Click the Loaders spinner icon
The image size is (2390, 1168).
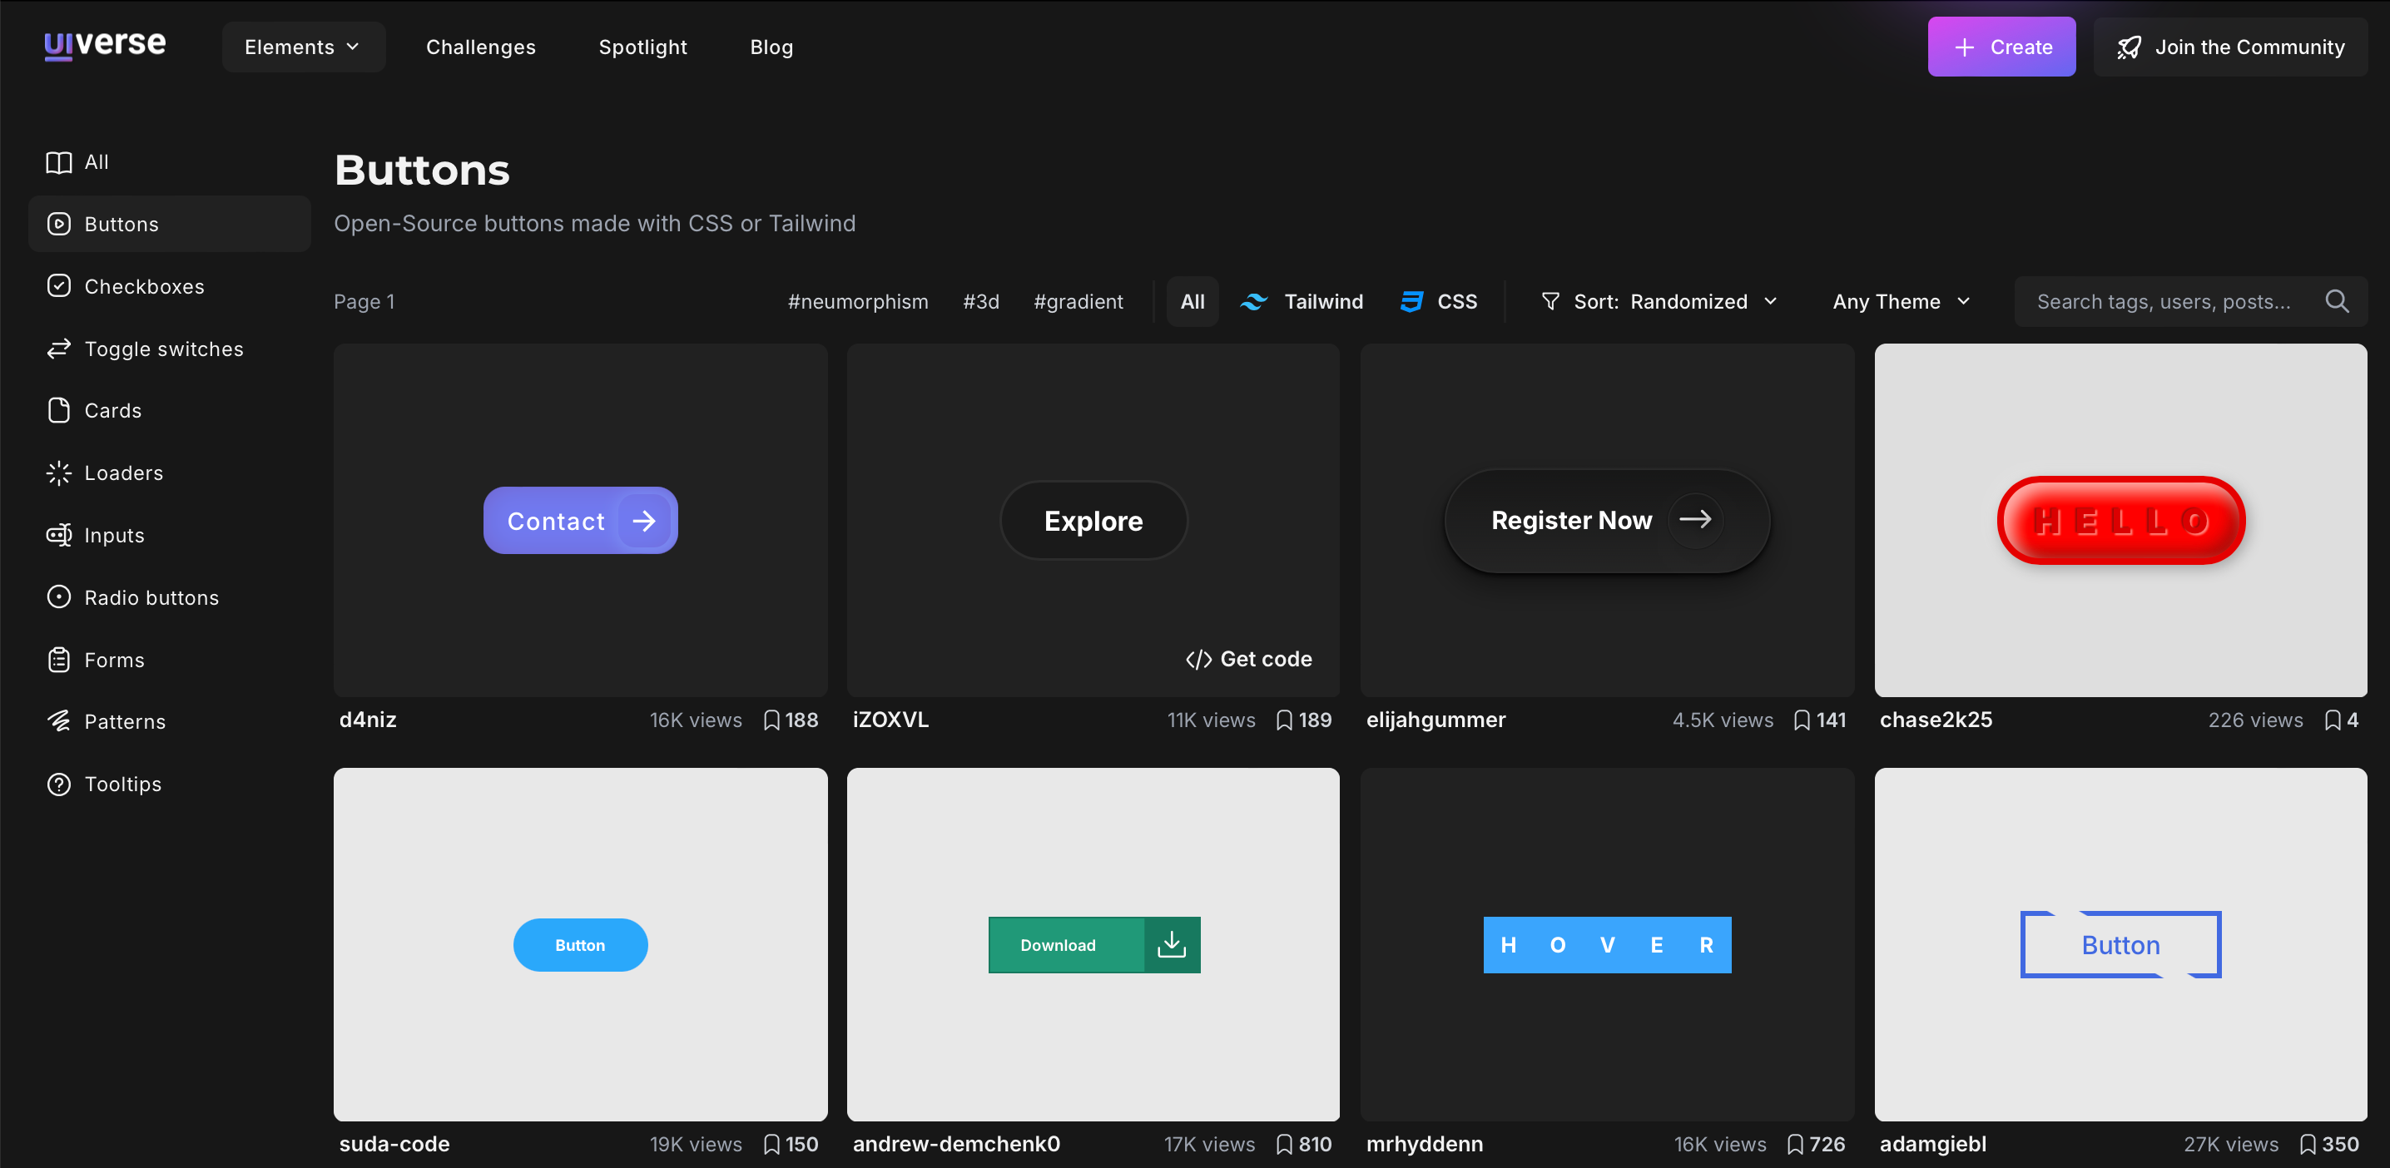(x=58, y=473)
